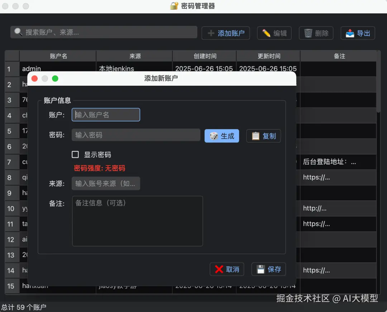387x312 pixels.
Task: Enable the 显示密码 checkbox
Action: (x=75, y=154)
